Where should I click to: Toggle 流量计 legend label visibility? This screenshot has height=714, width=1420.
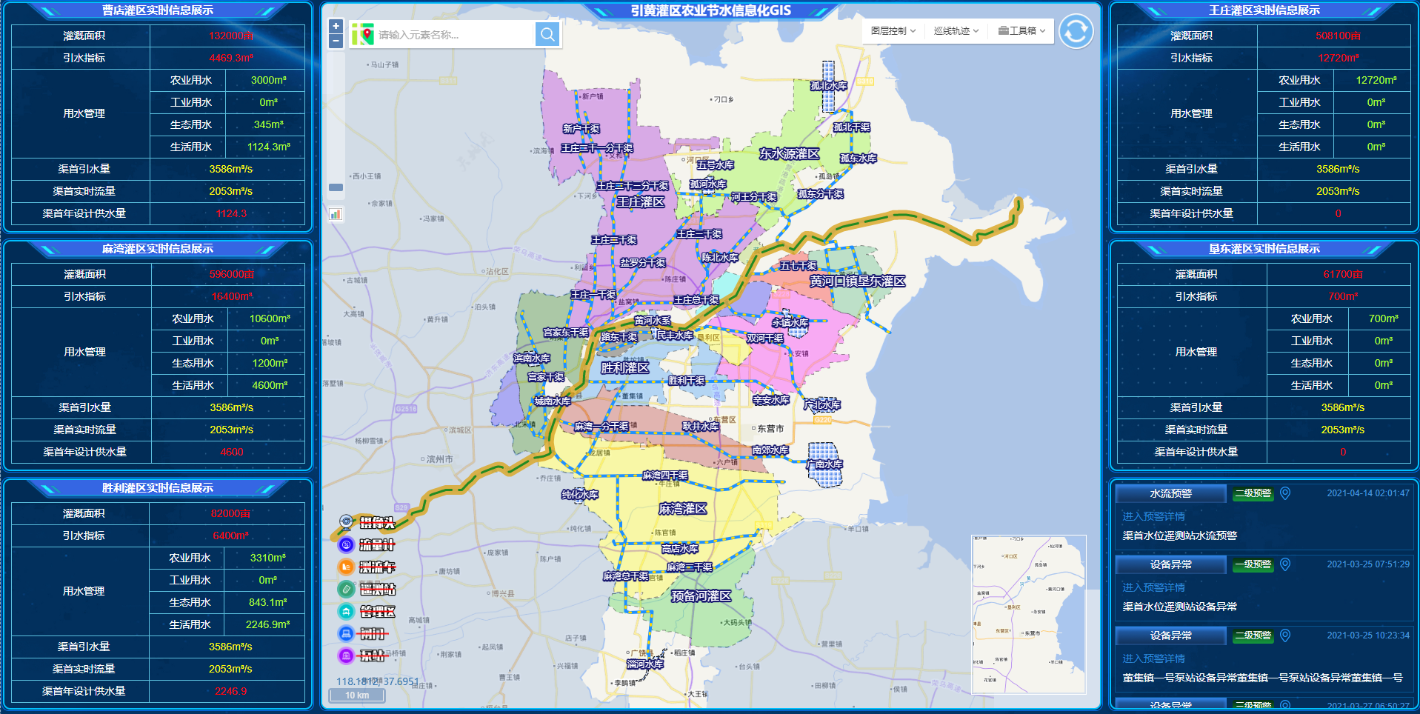(x=377, y=545)
